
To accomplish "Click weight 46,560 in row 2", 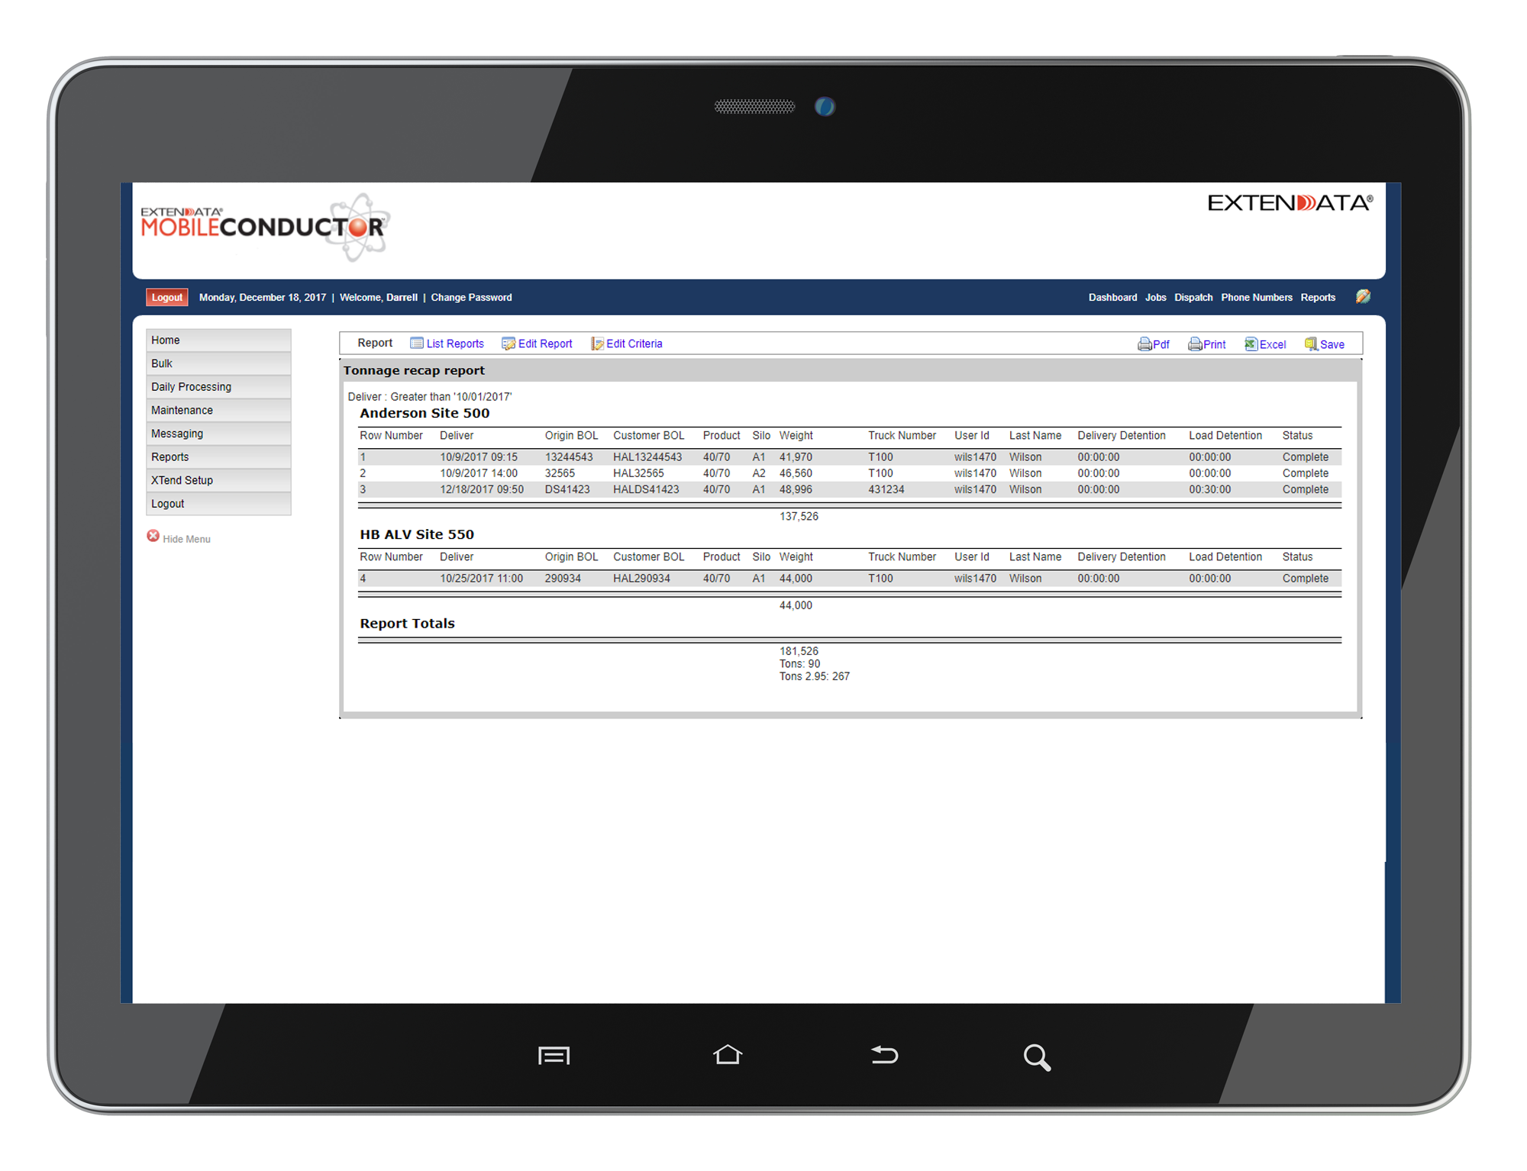I will click(796, 473).
